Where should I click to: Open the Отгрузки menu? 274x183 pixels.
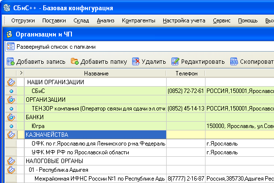pyautogui.click(x=23, y=20)
